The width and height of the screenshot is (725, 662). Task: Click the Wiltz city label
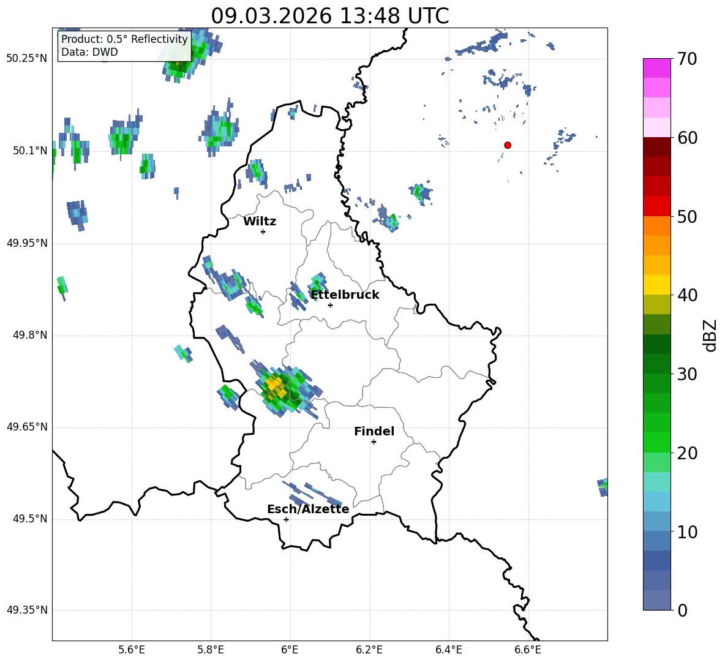[x=260, y=222]
